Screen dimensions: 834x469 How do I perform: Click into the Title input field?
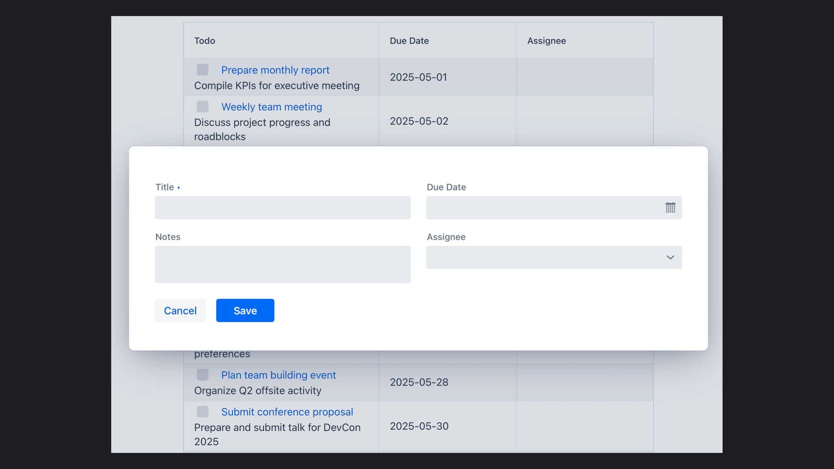click(x=282, y=208)
